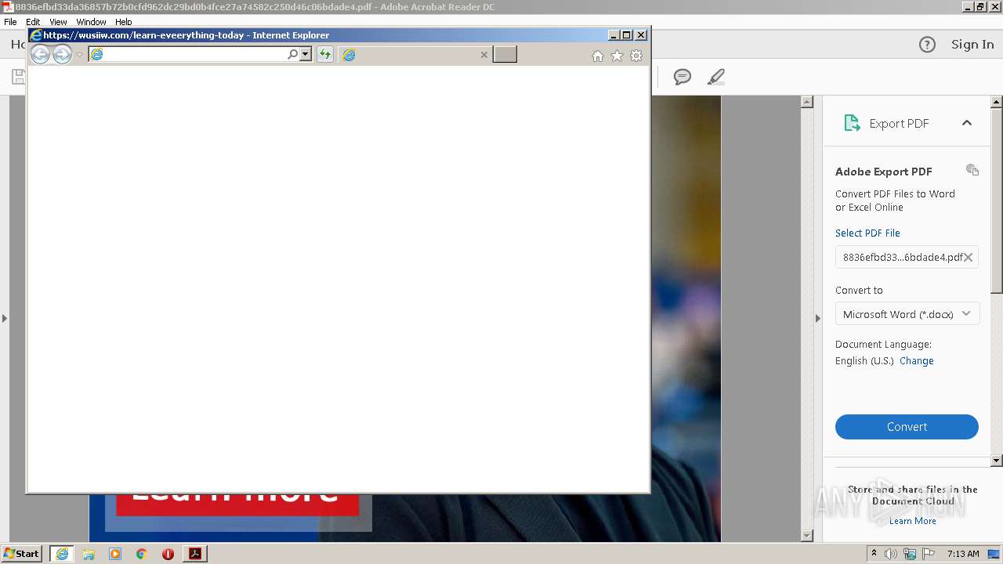Refresh the Internet Explorer page
The image size is (1003, 564).
click(325, 54)
